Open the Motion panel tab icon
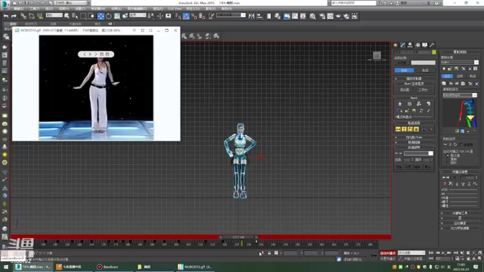Image resolution: width=484 pixels, height=272 pixels. pyautogui.click(x=417, y=45)
